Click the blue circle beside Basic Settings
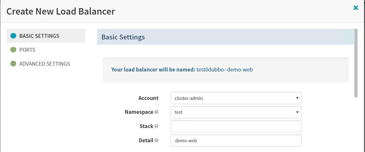The image size is (365, 152). (x=13, y=36)
